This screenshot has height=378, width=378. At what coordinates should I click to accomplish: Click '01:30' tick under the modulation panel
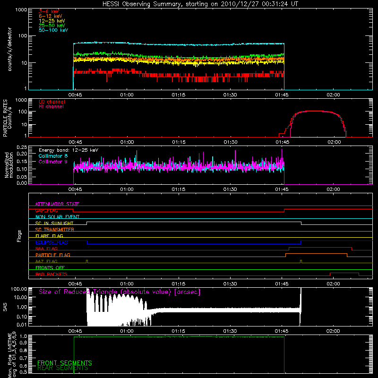tap(230, 189)
